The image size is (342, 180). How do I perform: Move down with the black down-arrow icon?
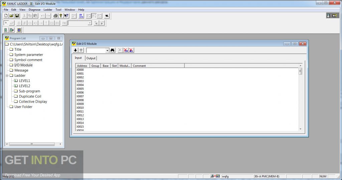(x=75, y=50)
